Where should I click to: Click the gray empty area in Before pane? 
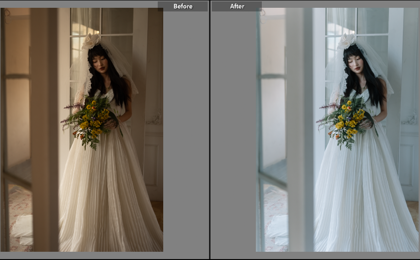tap(186, 137)
